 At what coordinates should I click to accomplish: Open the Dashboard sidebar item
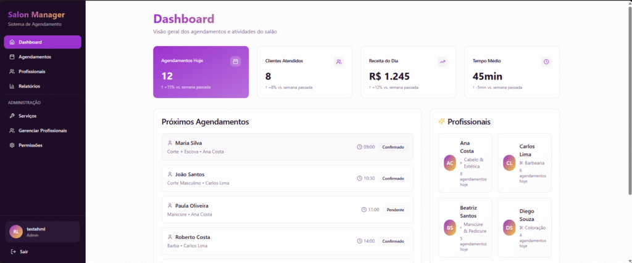click(43, 42)
